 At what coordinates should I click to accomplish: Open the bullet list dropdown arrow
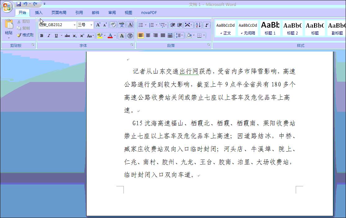point(145,25)
